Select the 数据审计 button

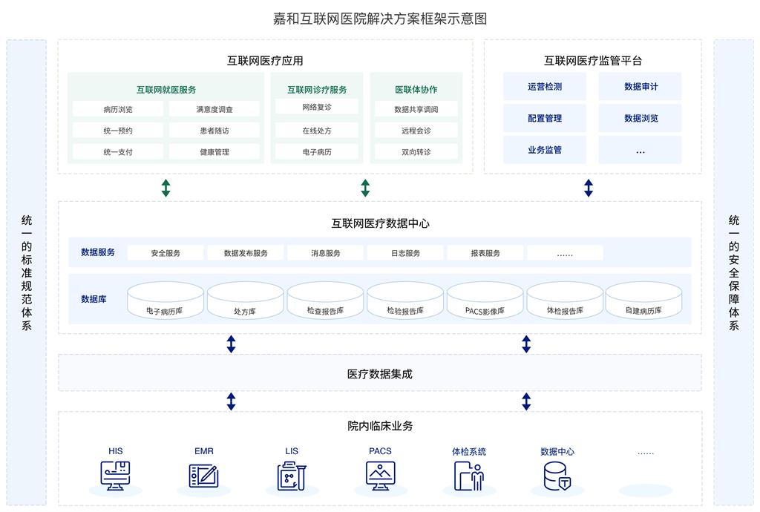click(x=640, y=87)
